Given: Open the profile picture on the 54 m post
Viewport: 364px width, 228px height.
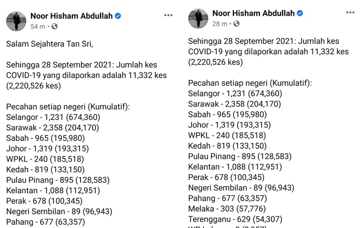Looking at the screenshot, I should click(16, 21).
